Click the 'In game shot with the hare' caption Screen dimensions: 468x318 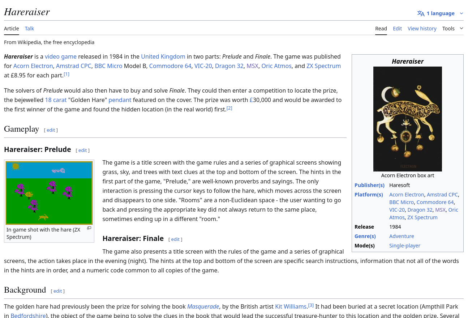(x=43, y=233)
